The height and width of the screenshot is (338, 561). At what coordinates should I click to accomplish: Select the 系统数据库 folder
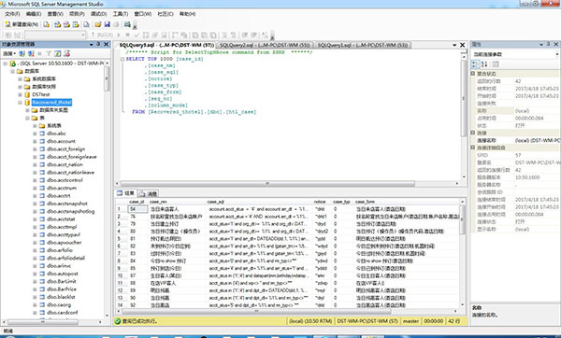(44, 79)
